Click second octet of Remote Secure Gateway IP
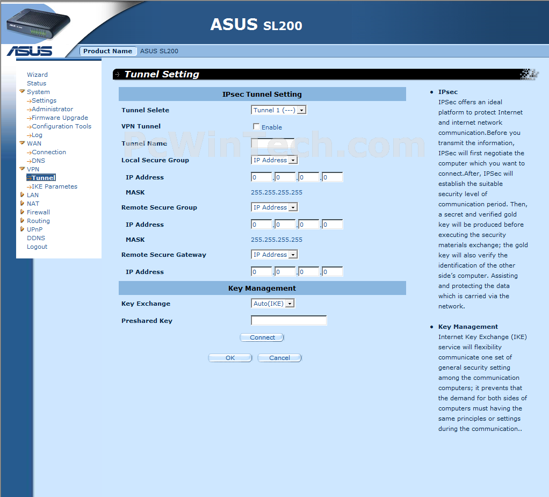Viewport: 549px width, 497px height. [x=285, y=271]
